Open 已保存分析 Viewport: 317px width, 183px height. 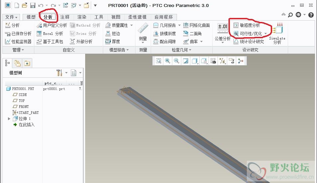(x=18, y=34)
